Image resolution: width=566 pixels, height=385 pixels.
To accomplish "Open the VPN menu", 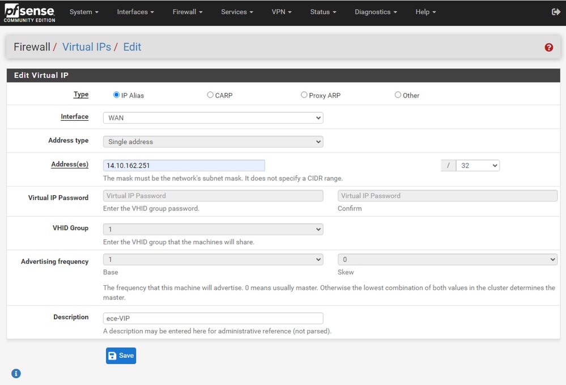I will point(282,12).
